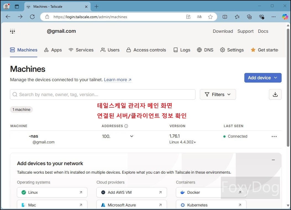The width and height of the screenshot is (291, 210).
Task: Open the Kubernetes container option
Action: coord(211,205)
